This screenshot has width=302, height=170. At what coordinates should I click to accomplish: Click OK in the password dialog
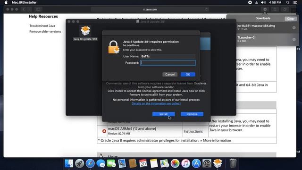coord(188,75)
